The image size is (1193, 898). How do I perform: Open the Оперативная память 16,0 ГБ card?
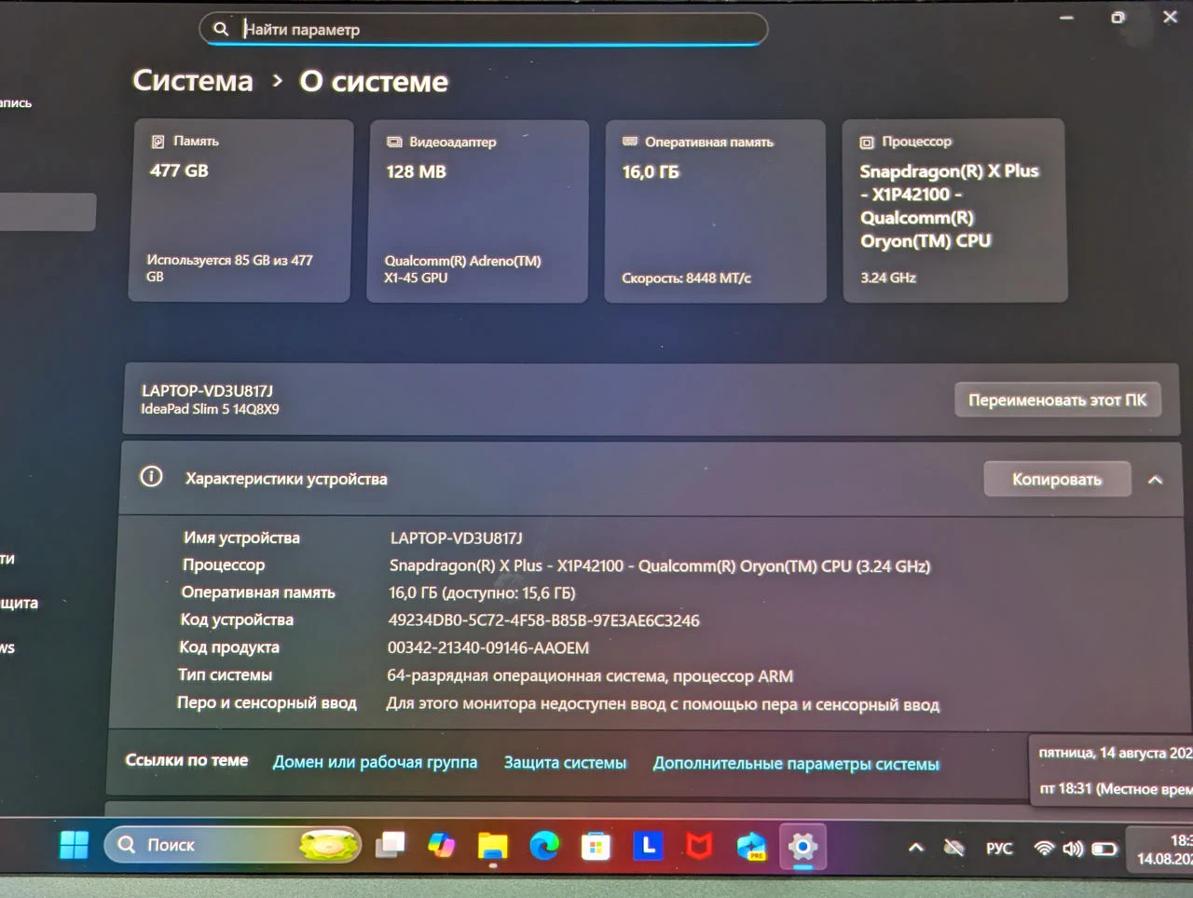click(716, 211)
